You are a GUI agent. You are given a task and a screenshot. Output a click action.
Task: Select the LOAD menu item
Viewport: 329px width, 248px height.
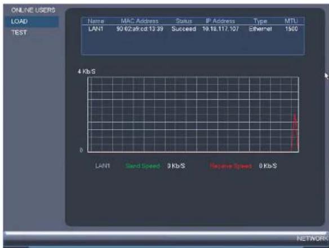pyautogui.click(x=32, y=21)
